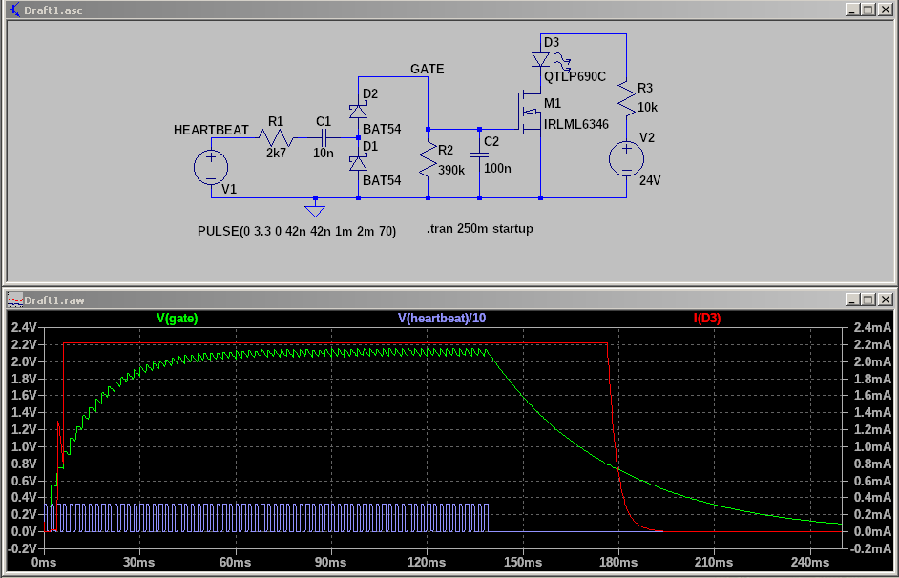Image resolution: width=899 pixels, height=578 pixels.
Task: Click the GATE net label
Action: (x=428, y=69)
